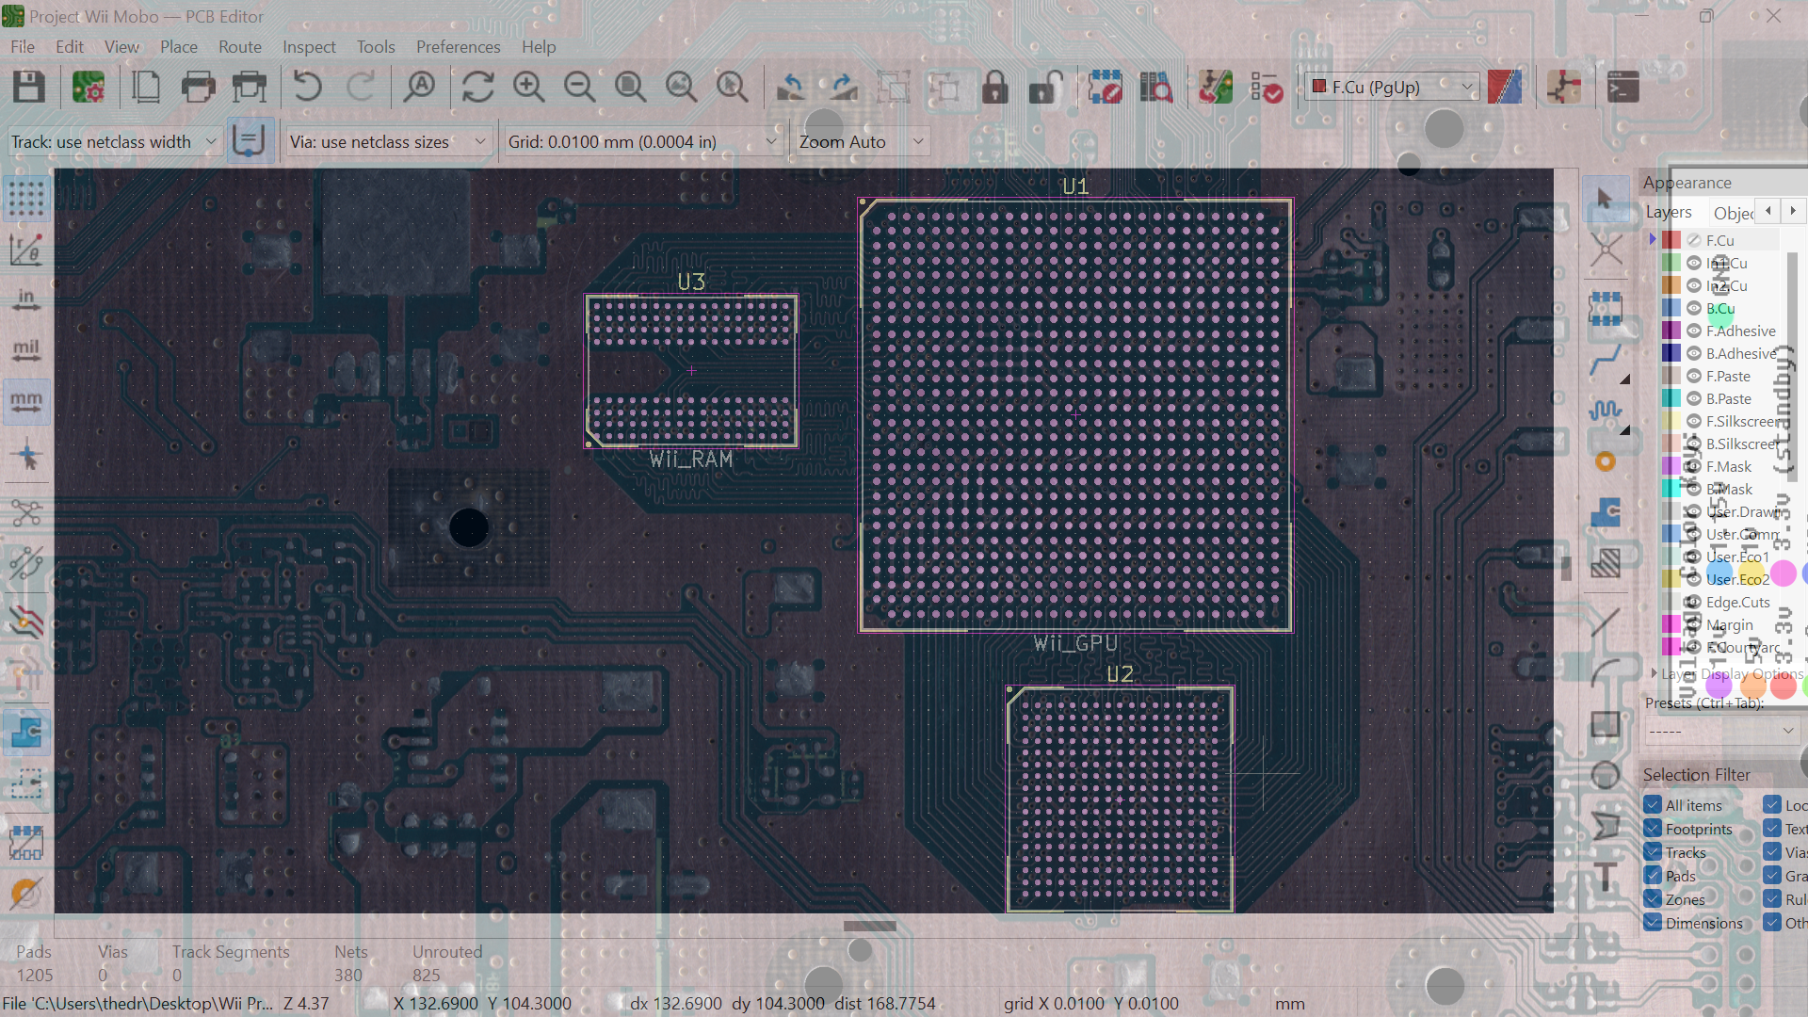Image resolution: width=1808 pixels, height=1017 pixels.
Task: Click the Plot icon
Action: [250, 87]
